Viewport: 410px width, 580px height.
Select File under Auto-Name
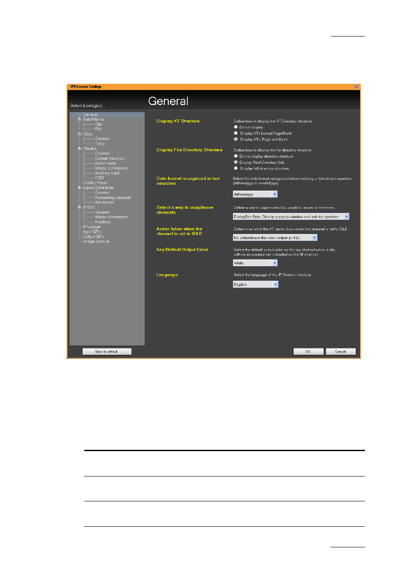coord(98,129)
